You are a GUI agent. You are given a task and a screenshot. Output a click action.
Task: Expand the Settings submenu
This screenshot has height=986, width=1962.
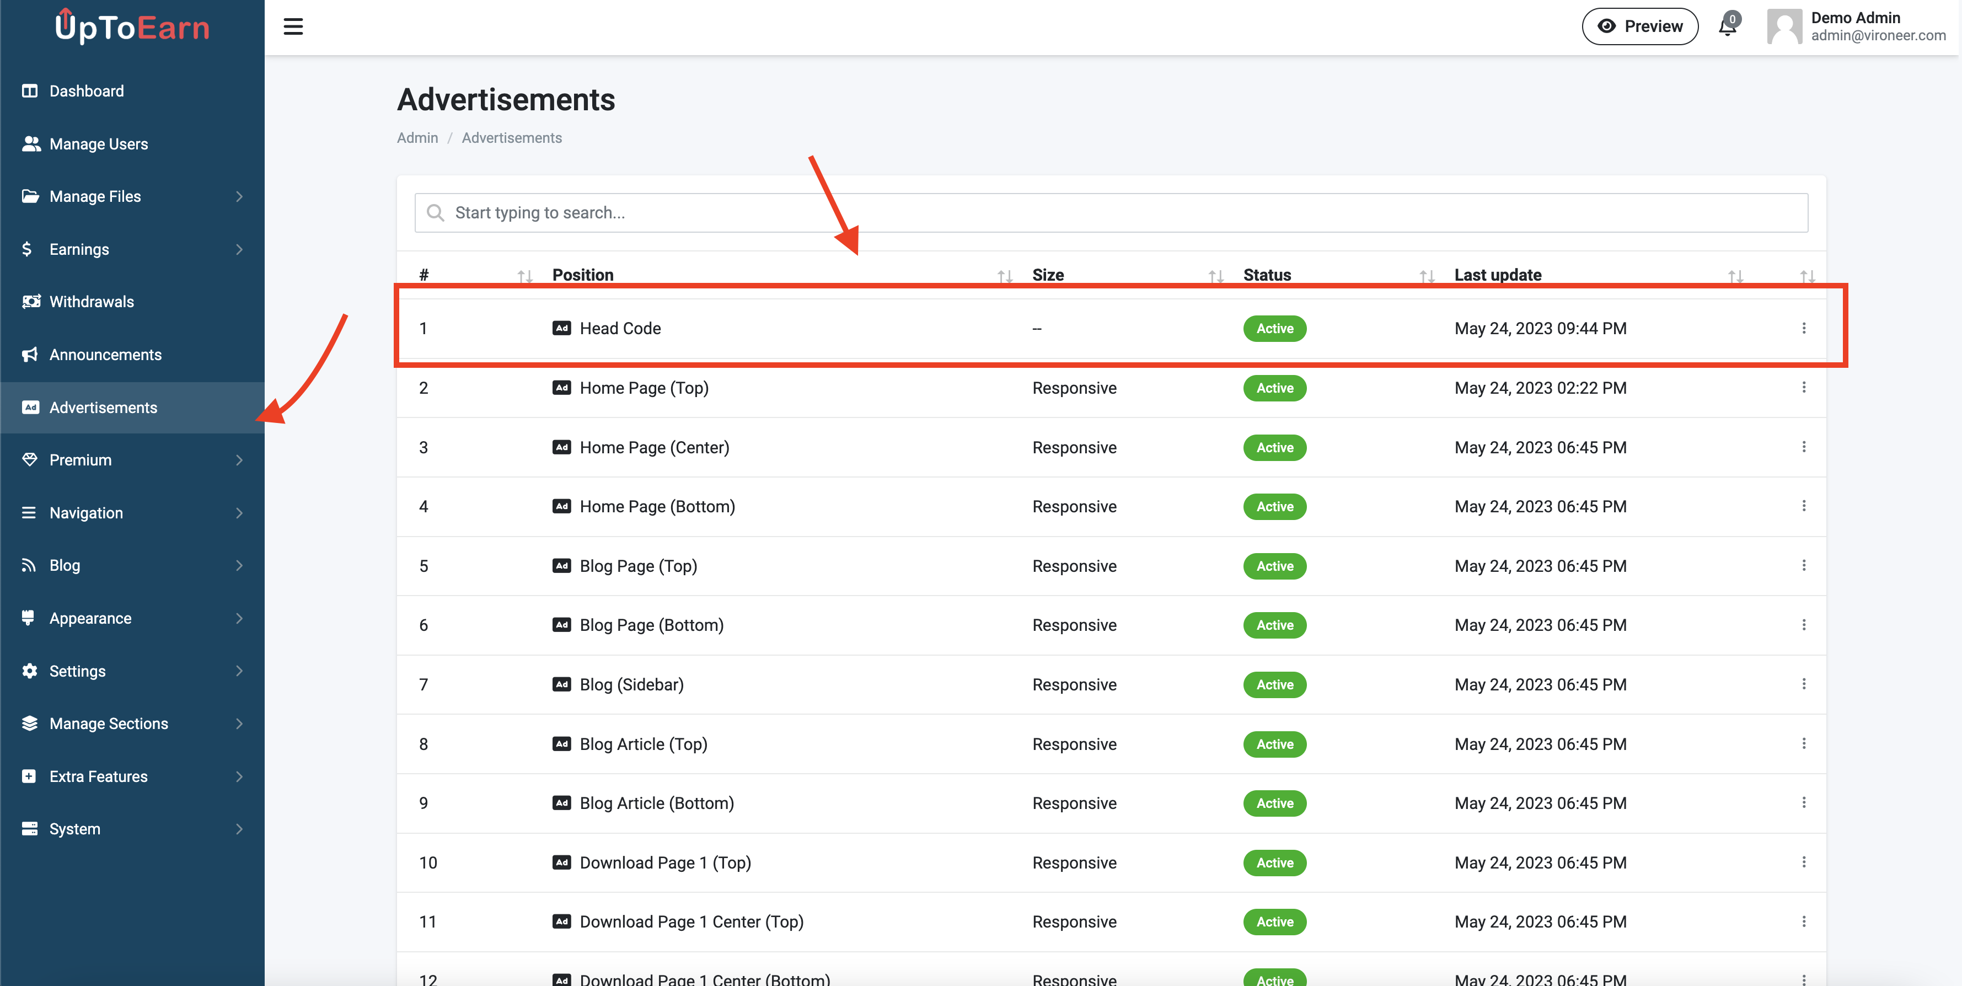point(239,671)
